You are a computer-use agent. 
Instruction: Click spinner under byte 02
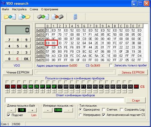pos(25,91)
